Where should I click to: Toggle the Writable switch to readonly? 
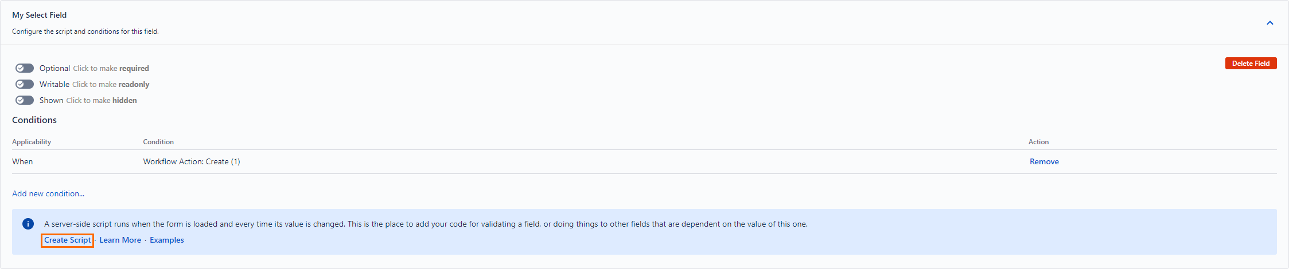(x=25, y=84)
